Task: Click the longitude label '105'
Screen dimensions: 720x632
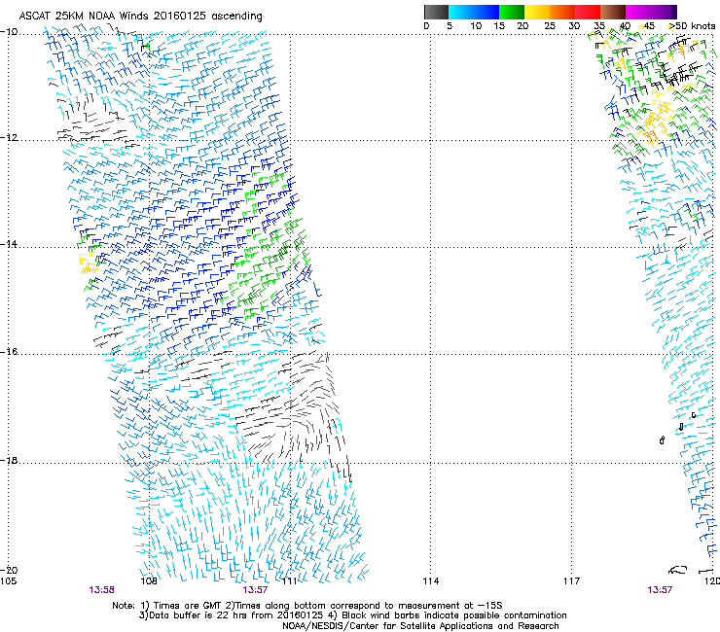Action: coord(8,581)
